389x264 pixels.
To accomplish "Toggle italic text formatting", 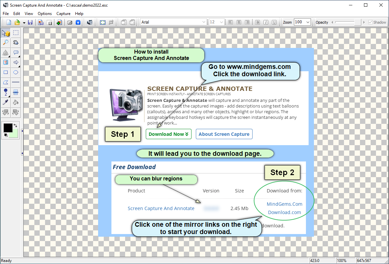I will 266,22.
